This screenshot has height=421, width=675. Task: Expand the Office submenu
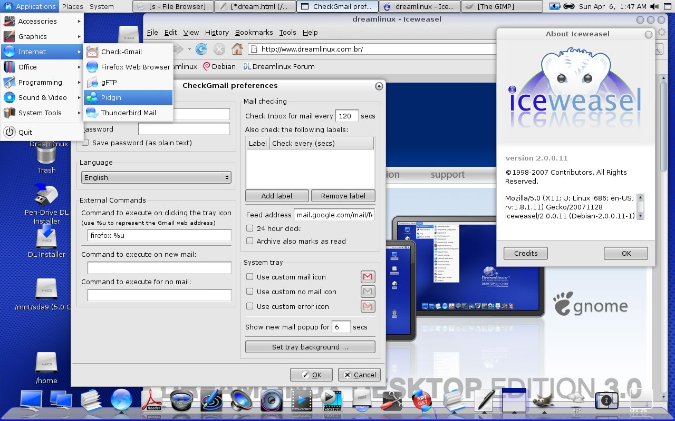click(42, 67)
